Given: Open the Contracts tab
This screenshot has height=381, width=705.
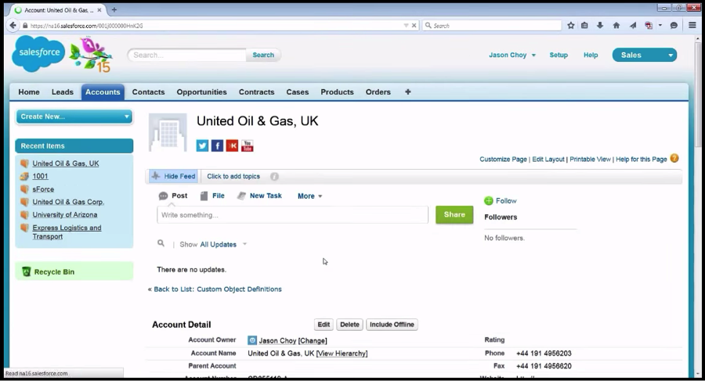Looking at the screenshot, I should [x=256, y=92].
